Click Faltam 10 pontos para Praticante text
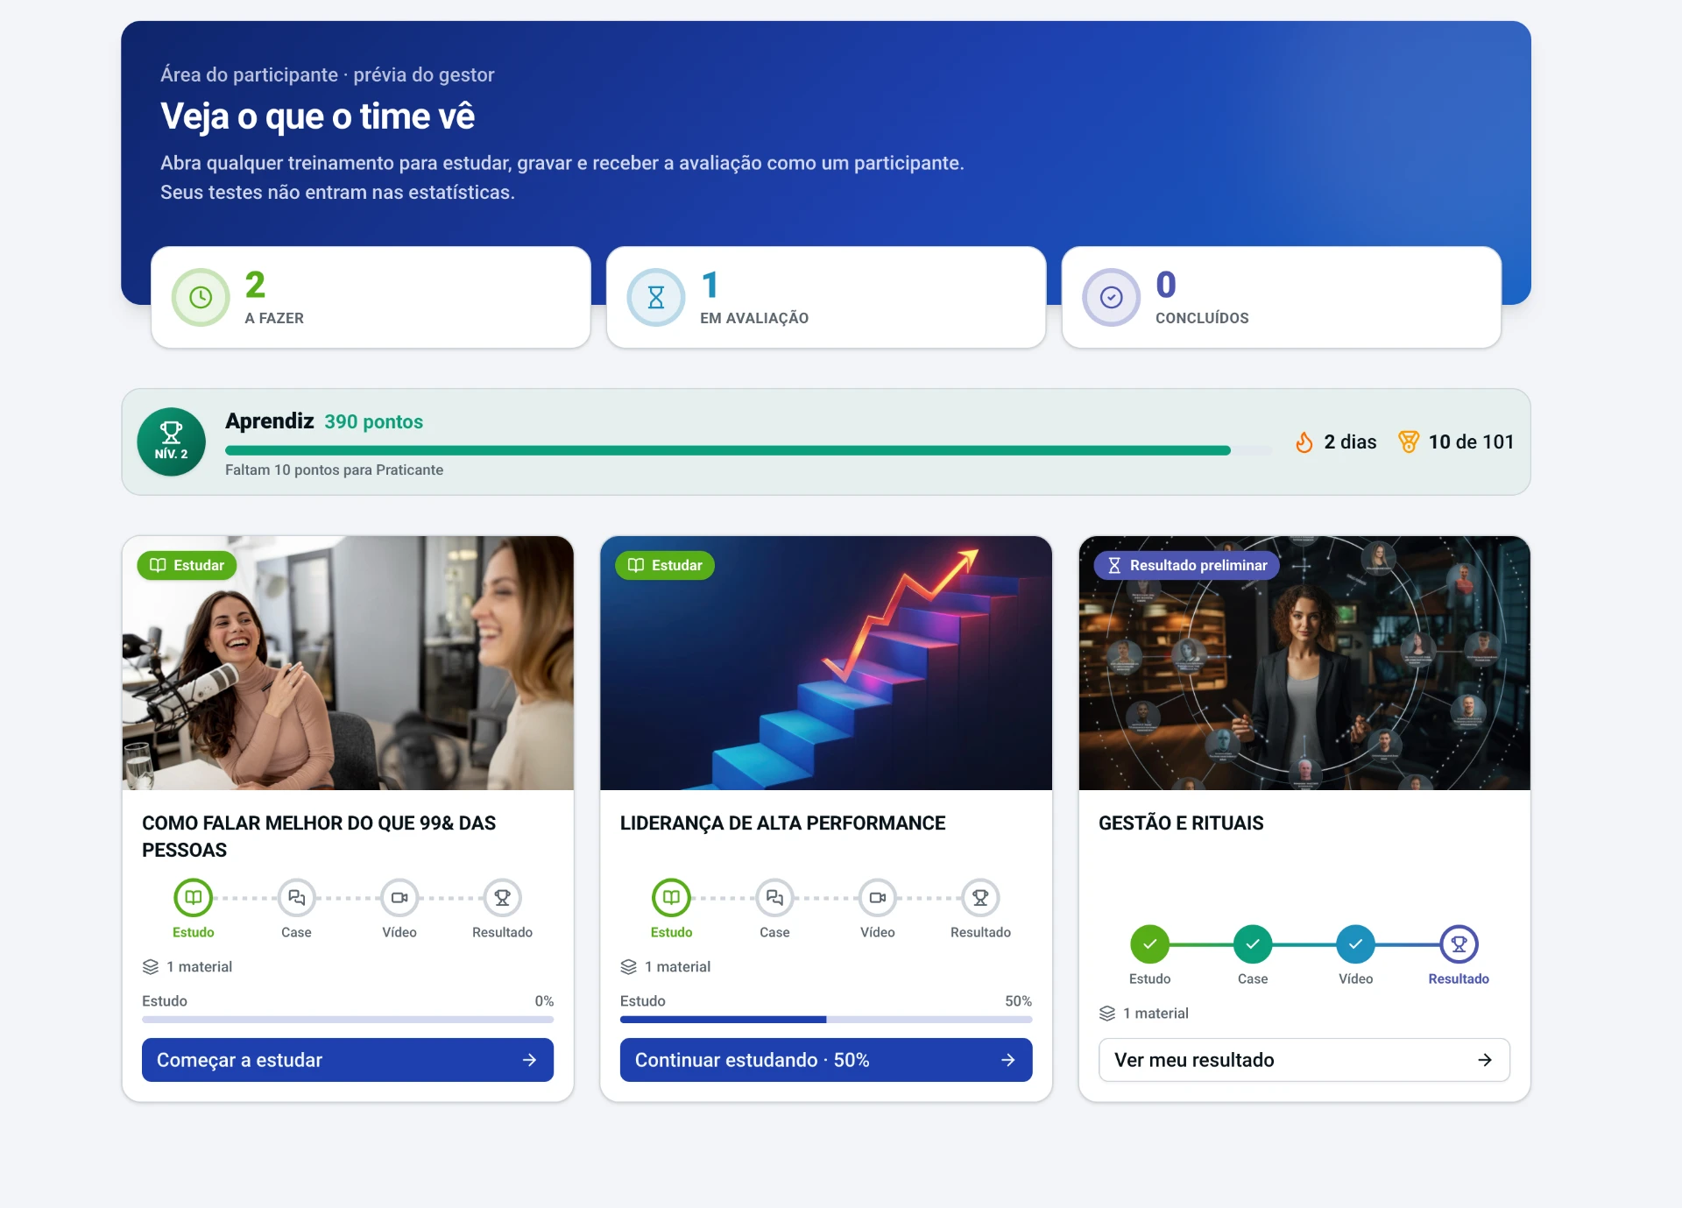The image size is (1682, 1208). pos(335,470)
